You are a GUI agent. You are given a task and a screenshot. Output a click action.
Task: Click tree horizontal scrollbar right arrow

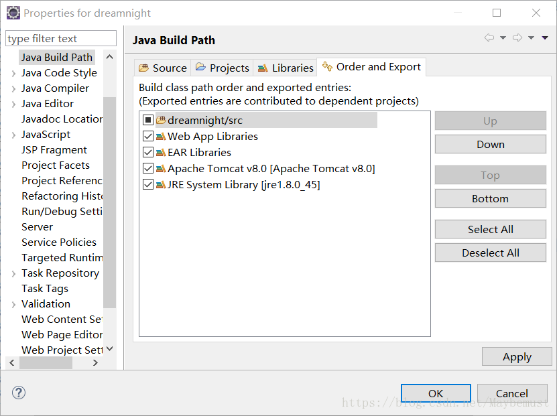(x=95, y=362)
